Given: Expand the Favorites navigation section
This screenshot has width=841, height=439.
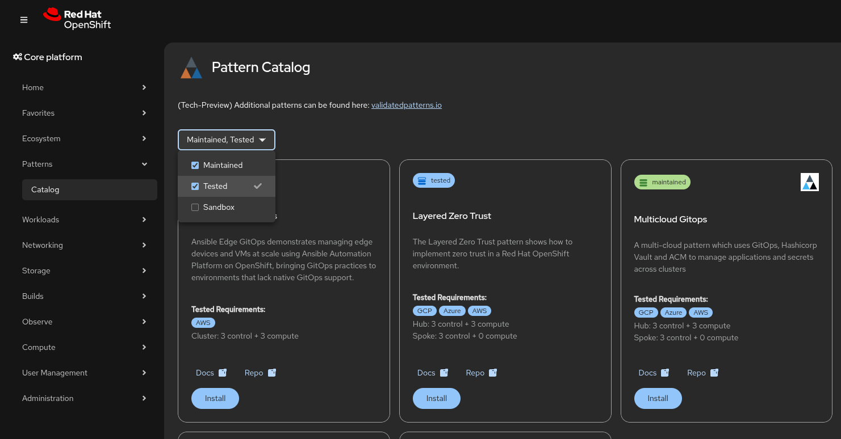Looking at the screenshot, I should pyautogui.click(x=85, y=113).
